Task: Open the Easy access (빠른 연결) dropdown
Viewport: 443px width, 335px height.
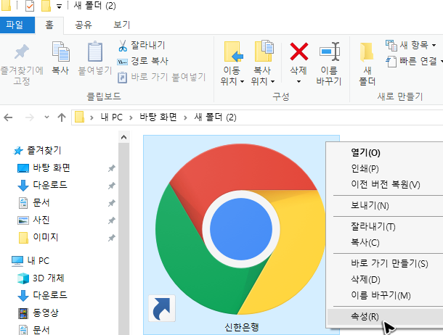Action: pyautogui.click(x=414, y=61)
